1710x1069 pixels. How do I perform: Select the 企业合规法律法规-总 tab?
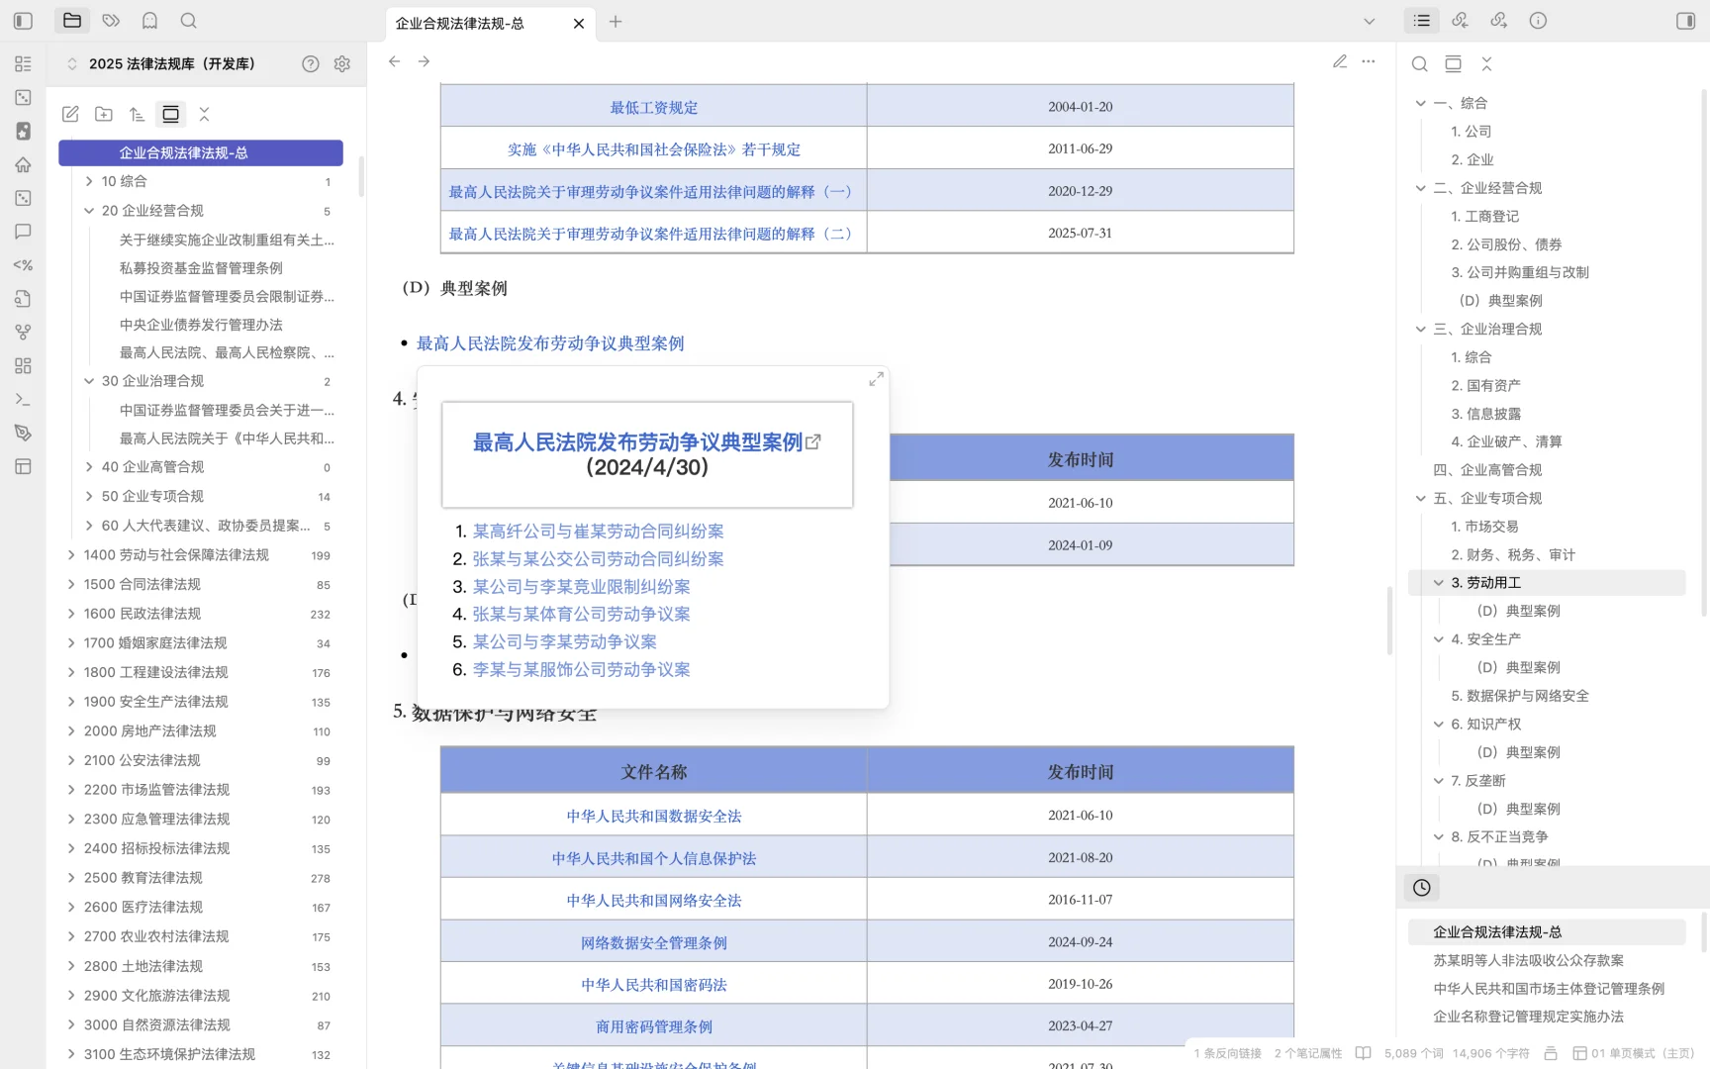point(461,24)
